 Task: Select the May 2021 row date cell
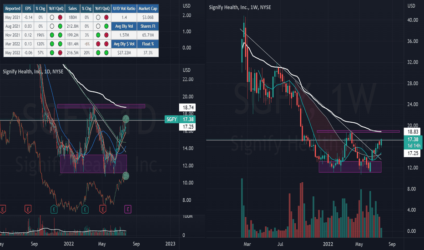click(13, 17)
